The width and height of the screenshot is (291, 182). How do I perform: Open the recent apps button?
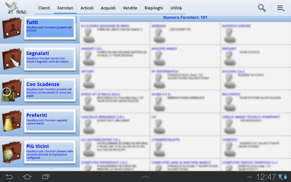point(46,177)
